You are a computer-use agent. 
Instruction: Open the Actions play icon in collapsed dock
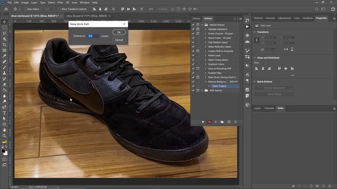click(247, 27)
